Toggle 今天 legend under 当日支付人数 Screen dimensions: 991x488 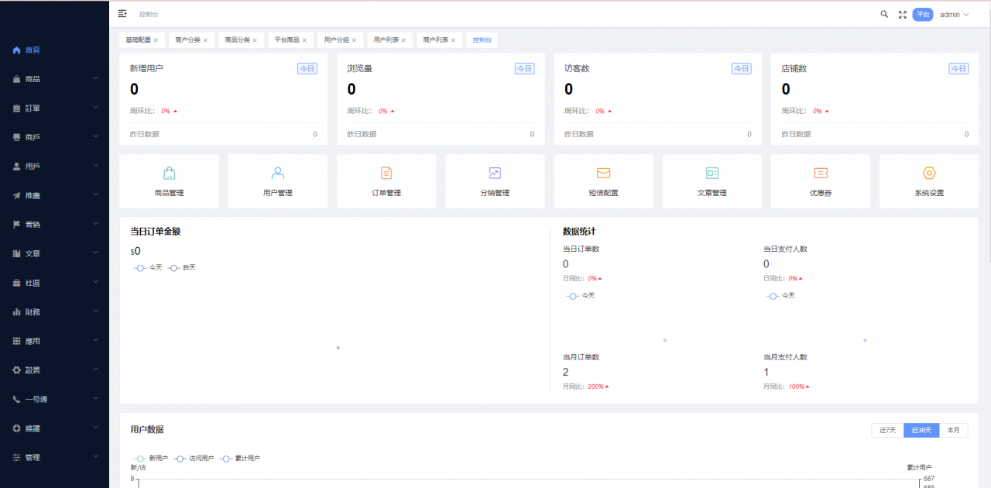coord(780,296)
